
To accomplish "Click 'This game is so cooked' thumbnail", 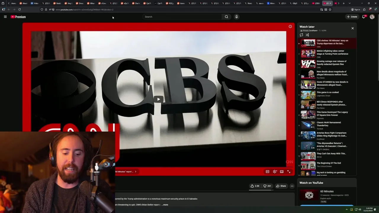I will pos(308,95).
